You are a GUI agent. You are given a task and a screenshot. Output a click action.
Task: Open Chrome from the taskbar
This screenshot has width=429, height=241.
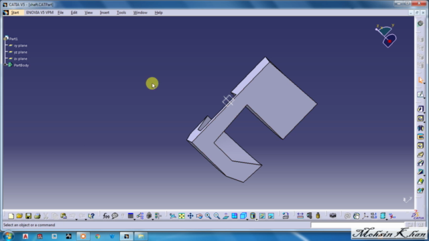tap(98, 236)
